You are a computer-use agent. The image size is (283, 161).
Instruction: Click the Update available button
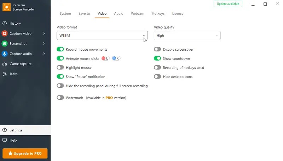[x=228, y=4]
